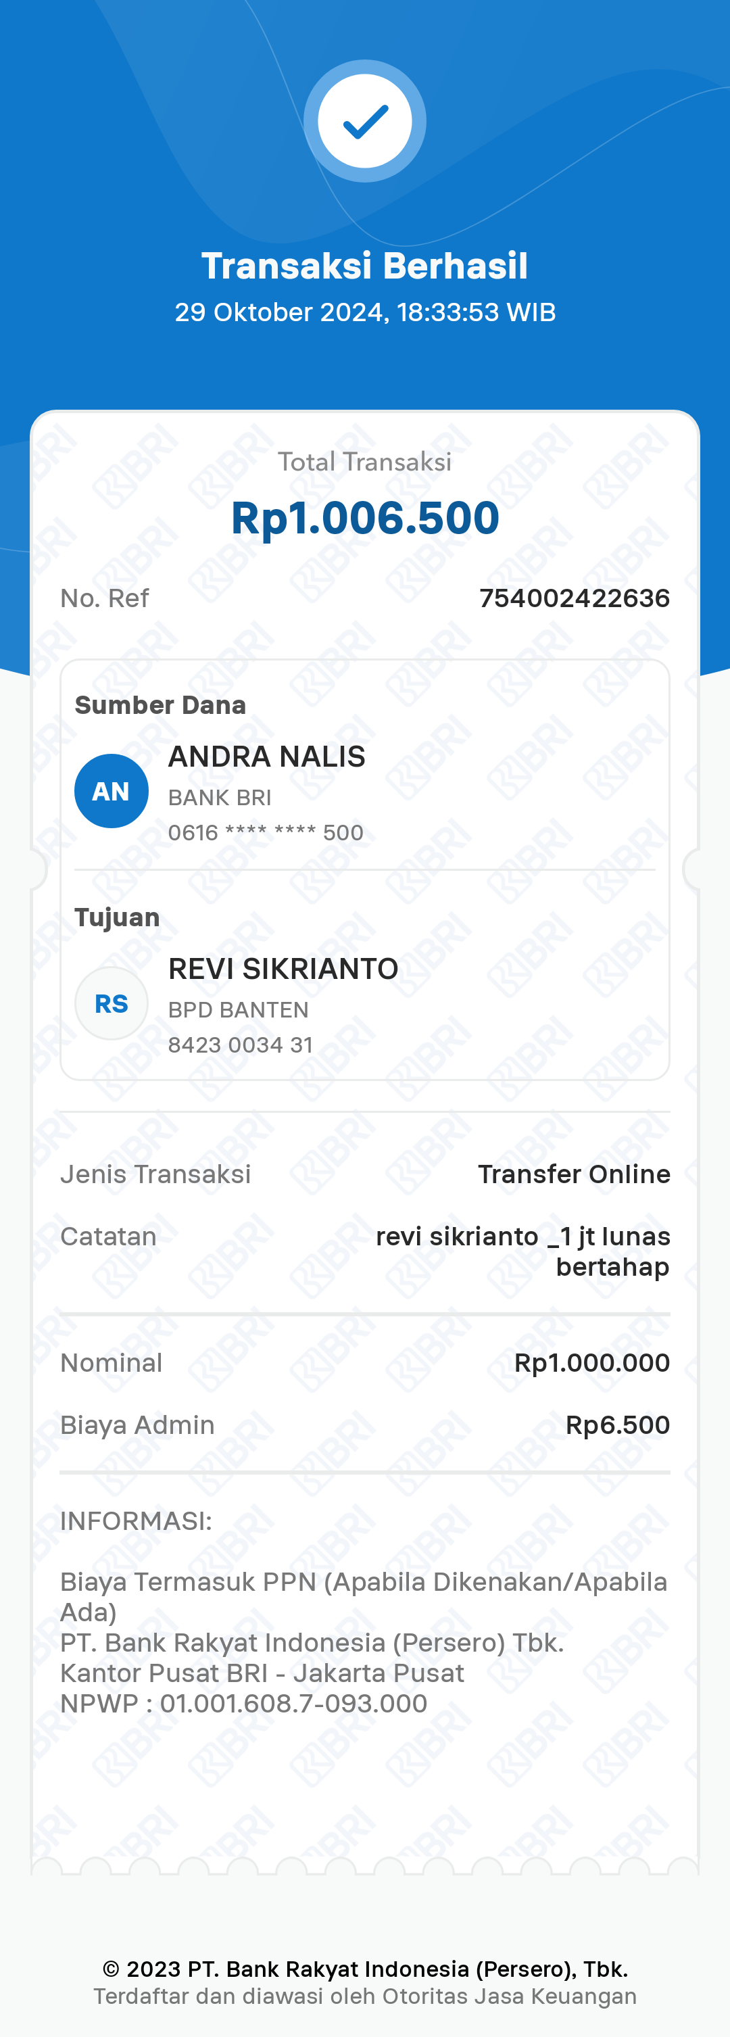730x2037 pixels.
Task: Click the Rp1.006.500 total amount
Action: [364, 519]
